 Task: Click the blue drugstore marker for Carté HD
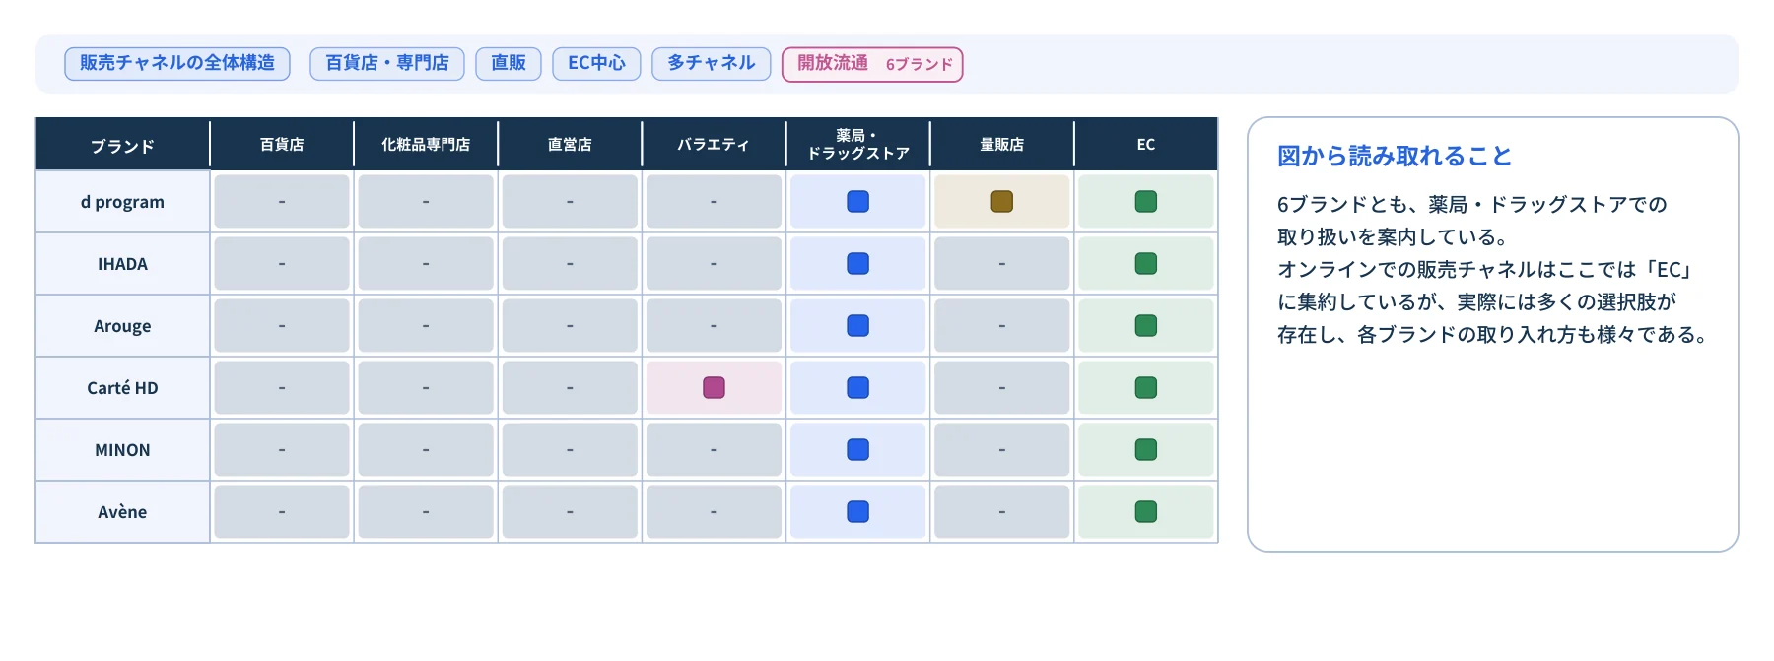858,388
